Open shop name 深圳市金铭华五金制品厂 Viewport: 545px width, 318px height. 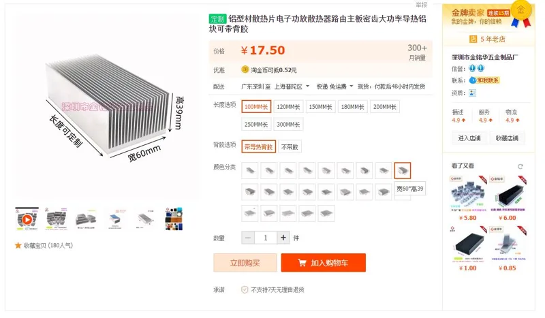(485, 57)
